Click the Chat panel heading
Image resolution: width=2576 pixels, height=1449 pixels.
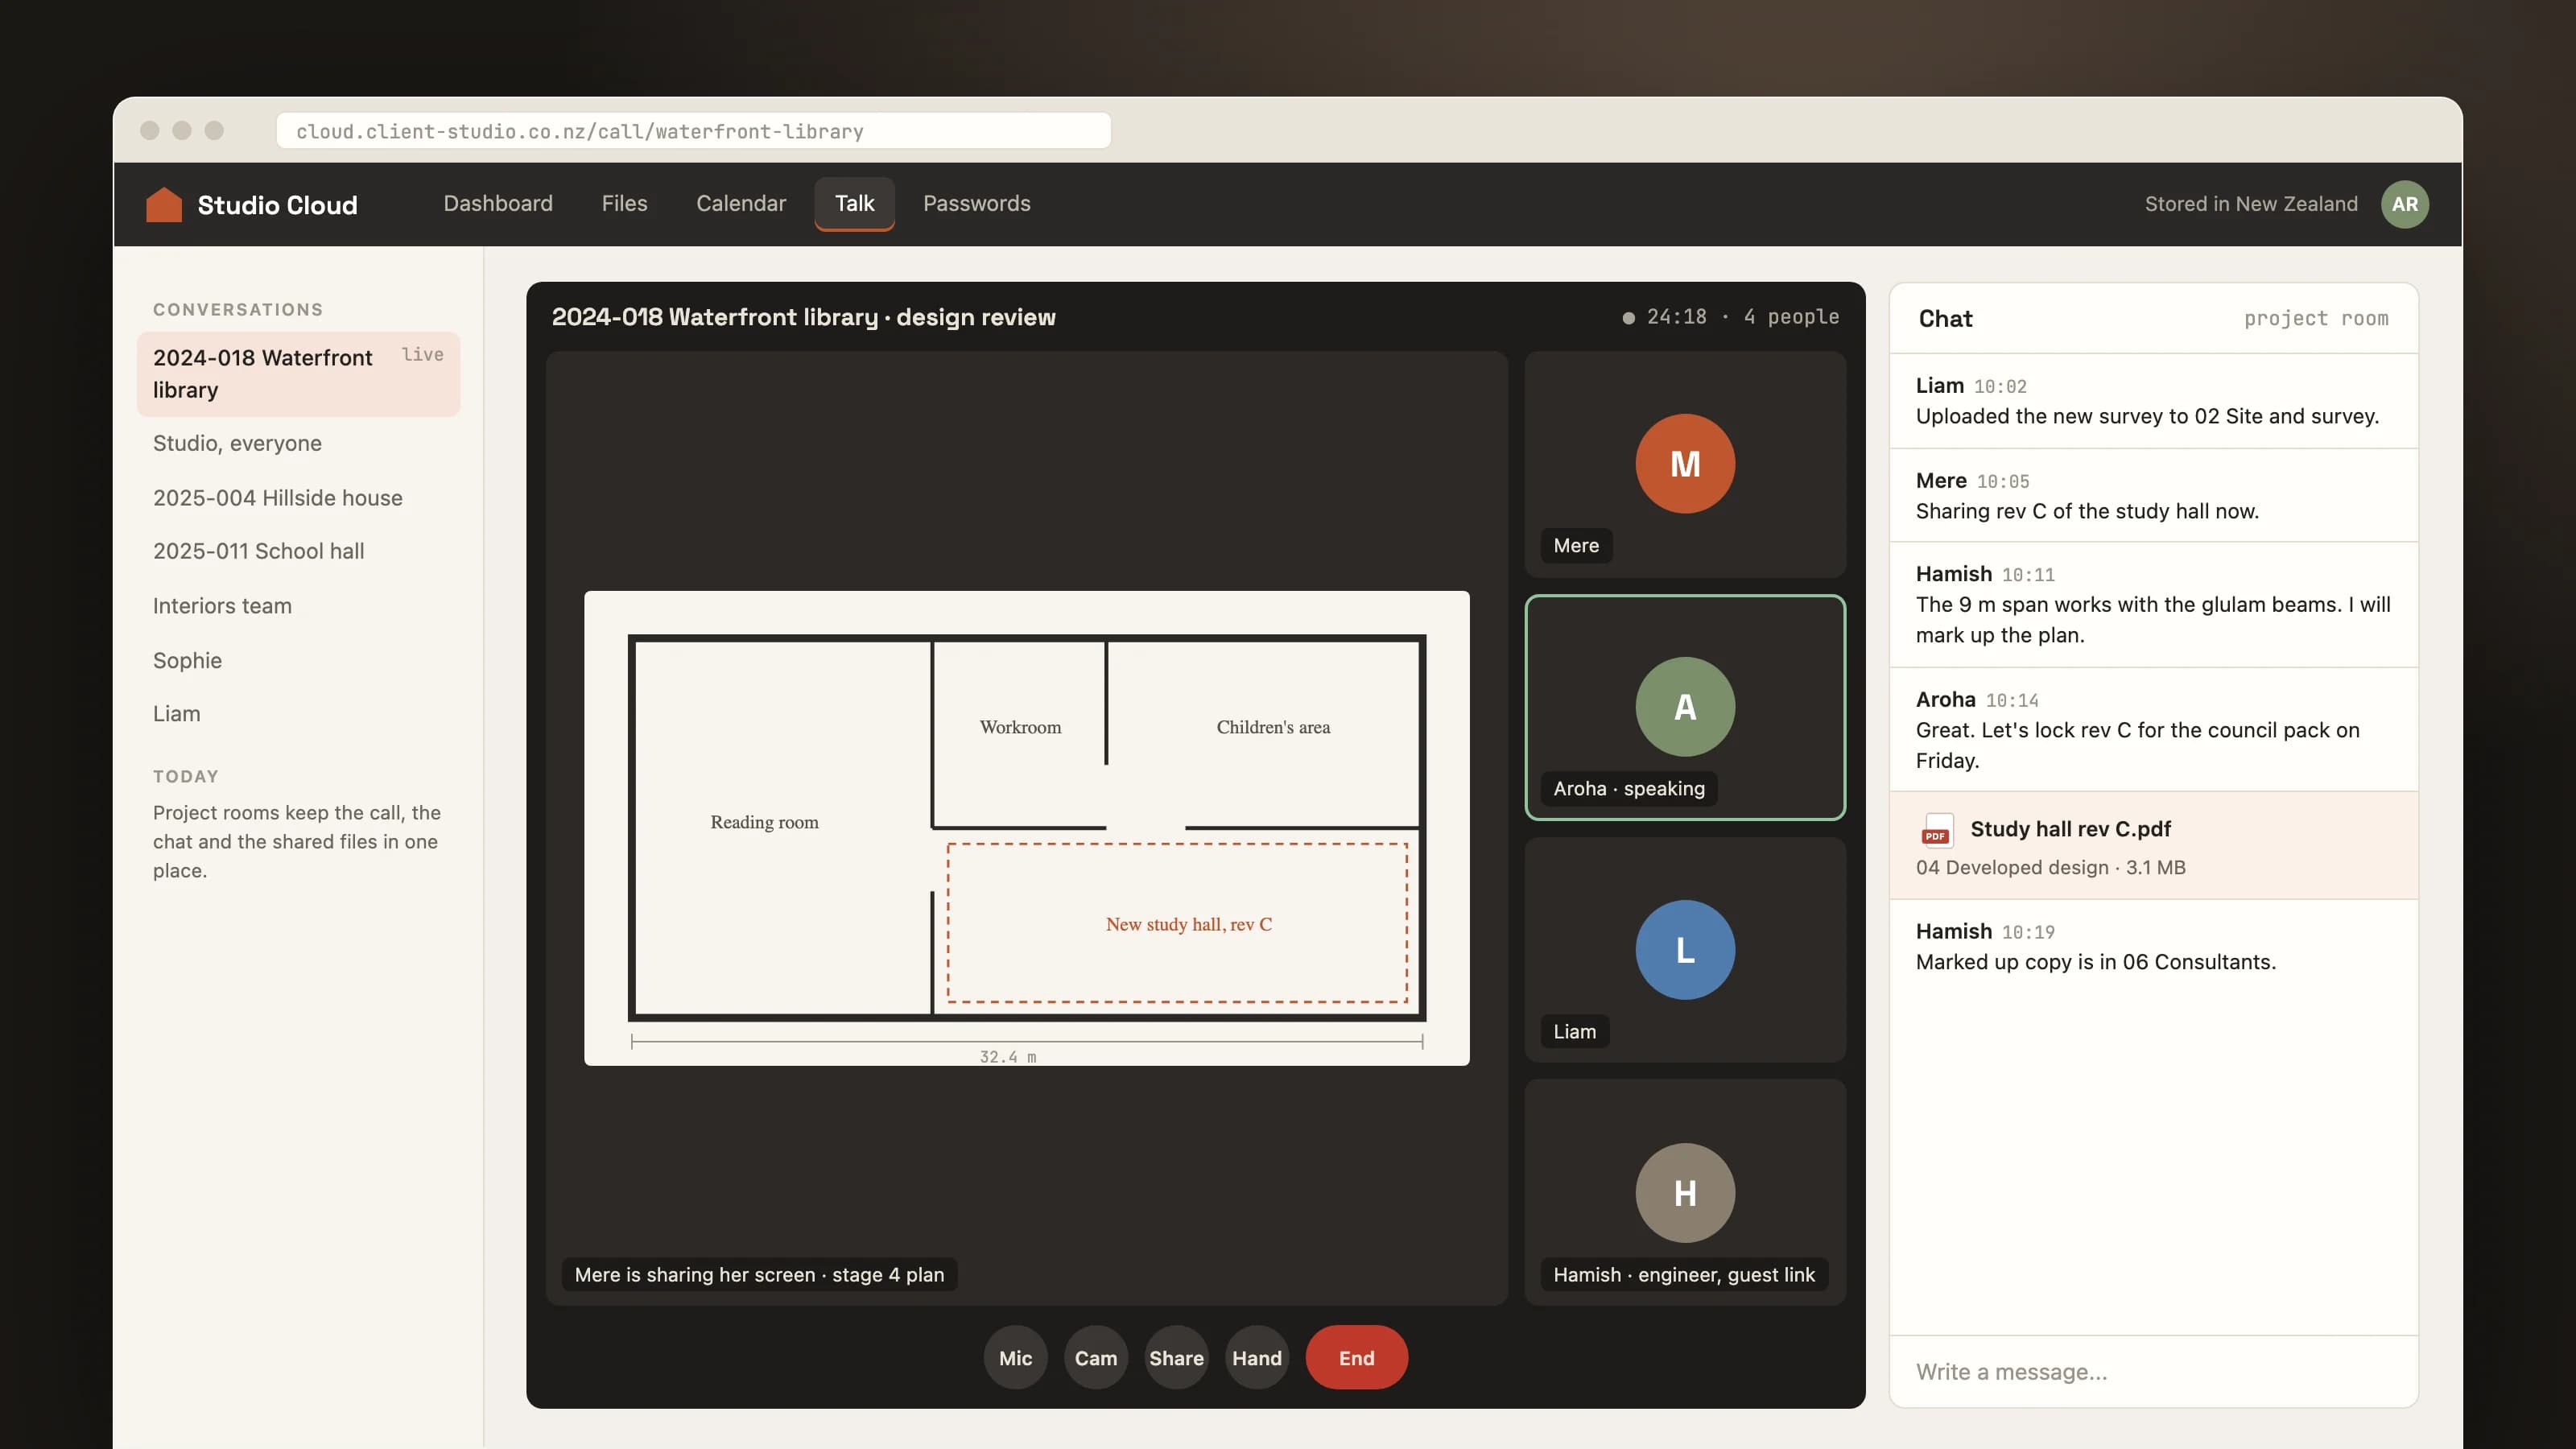pyautogui.click(x=1945, y=319)
